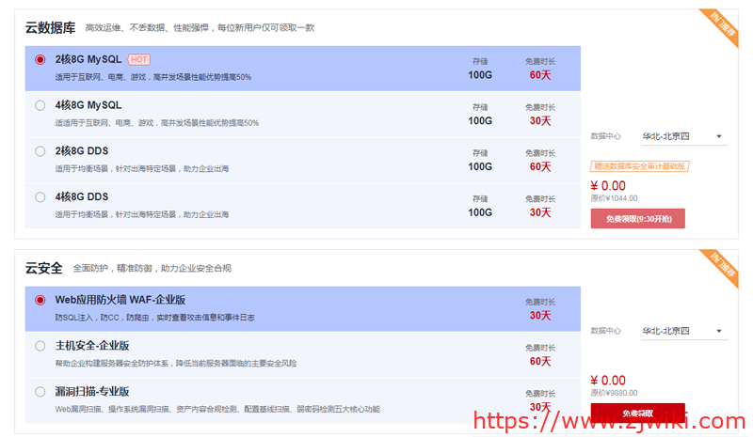Click 主机安全-企业版 title text

pyautogui.click(x=92, y=346)
